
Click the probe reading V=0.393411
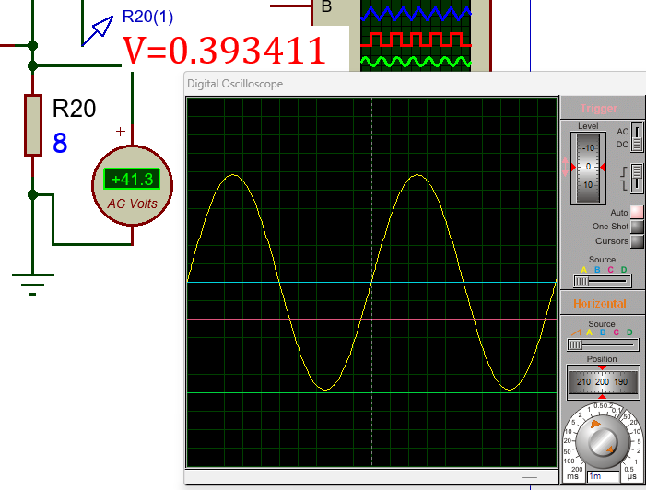pos(225,51)
